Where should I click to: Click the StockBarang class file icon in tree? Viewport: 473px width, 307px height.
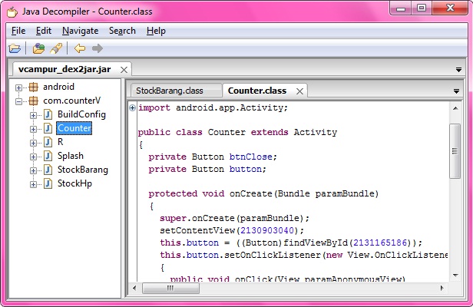(x=48, y=170)
